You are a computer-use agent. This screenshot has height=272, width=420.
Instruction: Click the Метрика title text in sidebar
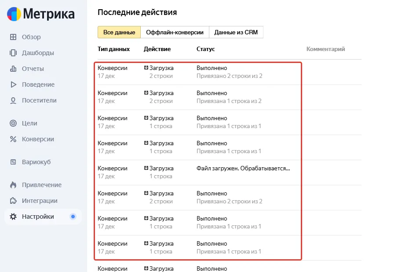point(49,14)
